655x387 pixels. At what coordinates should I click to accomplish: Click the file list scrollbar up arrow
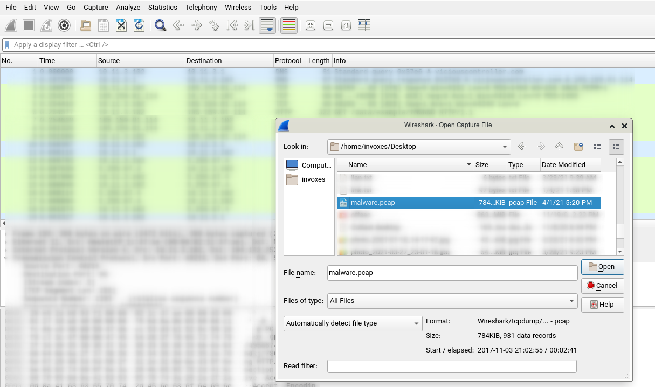(620, 162)
